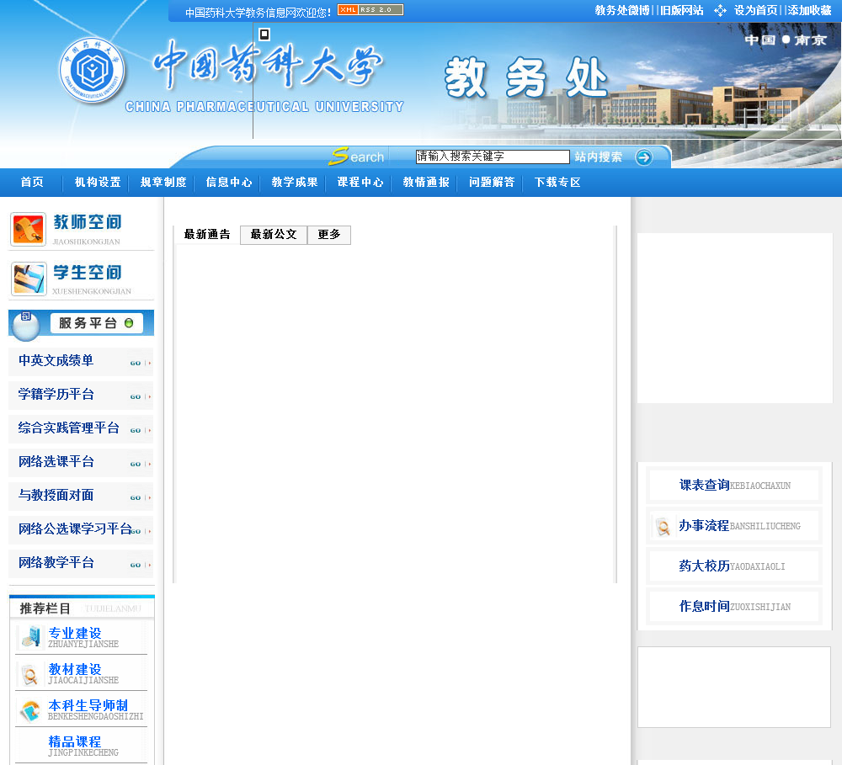The width and height of the screenshot is (842, 765).
Task: Open the 中英文成绩单 link
Action: click(56, 360)
